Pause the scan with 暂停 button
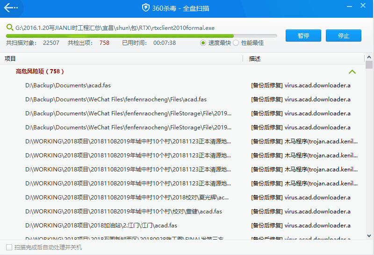374x255 pixels. coord(303,35)
